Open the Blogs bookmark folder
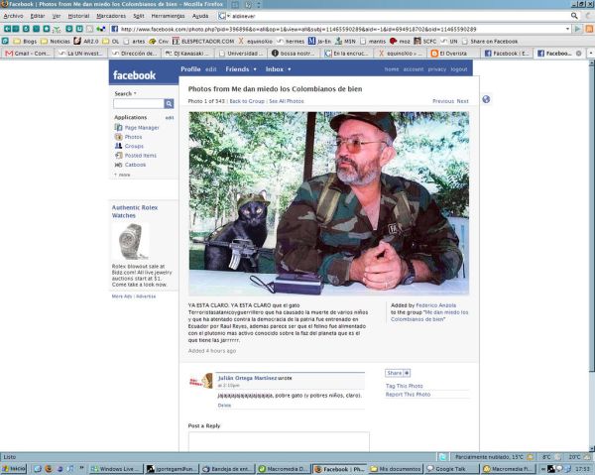The height and width of the screenshot is (475, 595). [25, 42]
